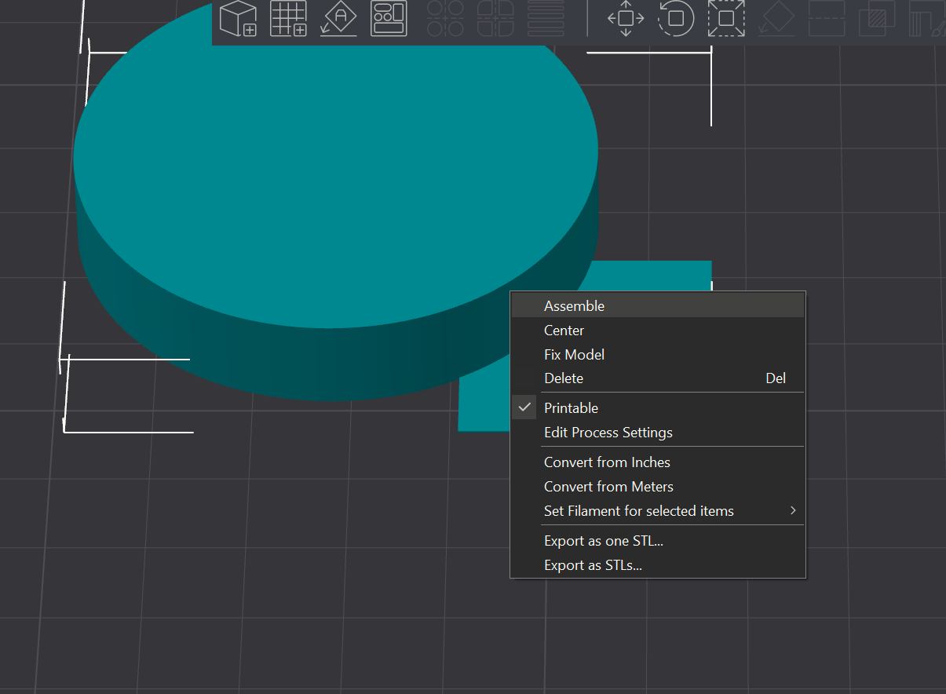Select the Auto orient tool icon
This screenshot has height=694, width=946.
click(x=339, y=18)
